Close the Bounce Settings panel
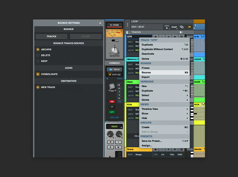The width and height of the screenshot is (238, 177). (x=100, y=23)
